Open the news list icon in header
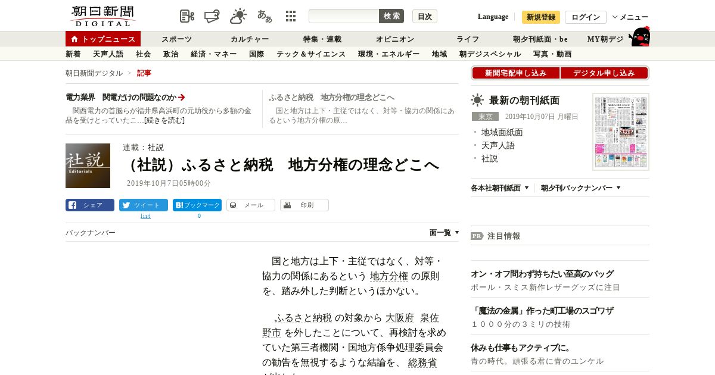Screen dimensions: 715x375 point(187,16)
